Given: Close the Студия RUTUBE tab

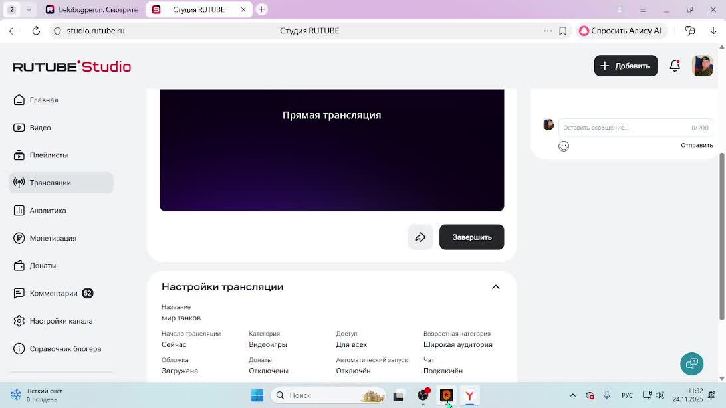Looking at the screenshot, I should pyautogui.click(x=243, y=9).
